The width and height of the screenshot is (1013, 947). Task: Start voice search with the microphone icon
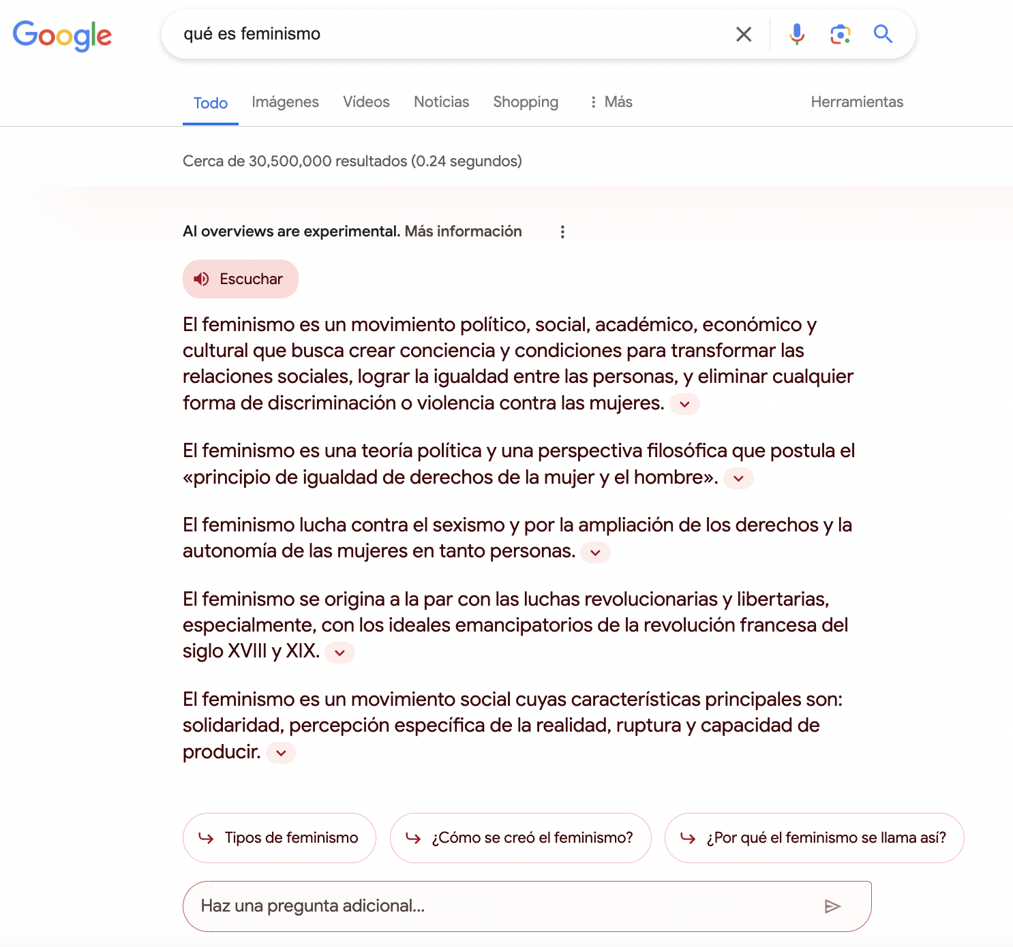tap(796, 34)
